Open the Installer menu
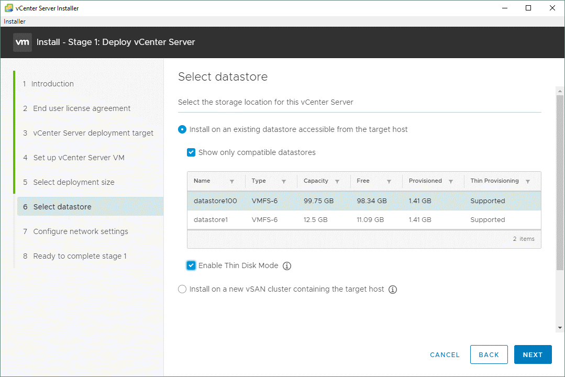This screenshot has height=377, width=565. click(14, 21)
